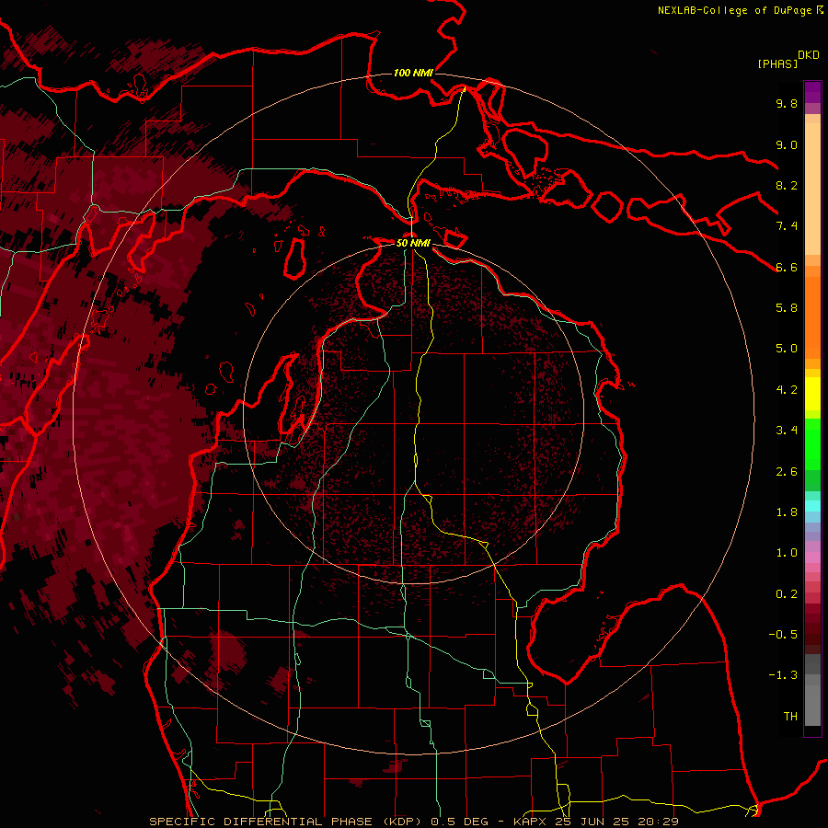Click the NEXLAB-College of DuPage label
This screenshot has height=828, width=828.
coord(734,10)
